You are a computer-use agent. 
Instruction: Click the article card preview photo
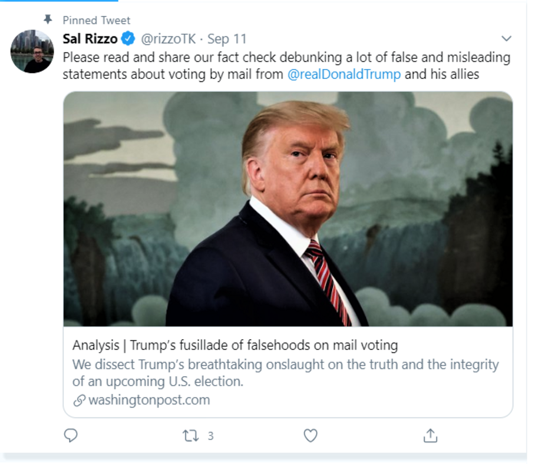288,209
